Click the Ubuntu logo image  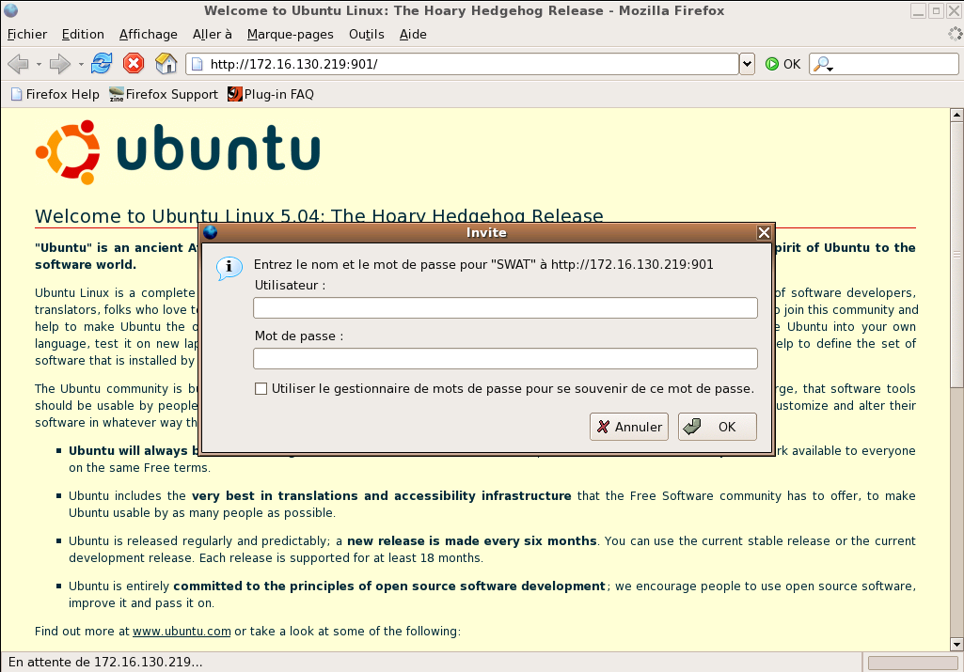pyautogui.click(x=178, y=152)
